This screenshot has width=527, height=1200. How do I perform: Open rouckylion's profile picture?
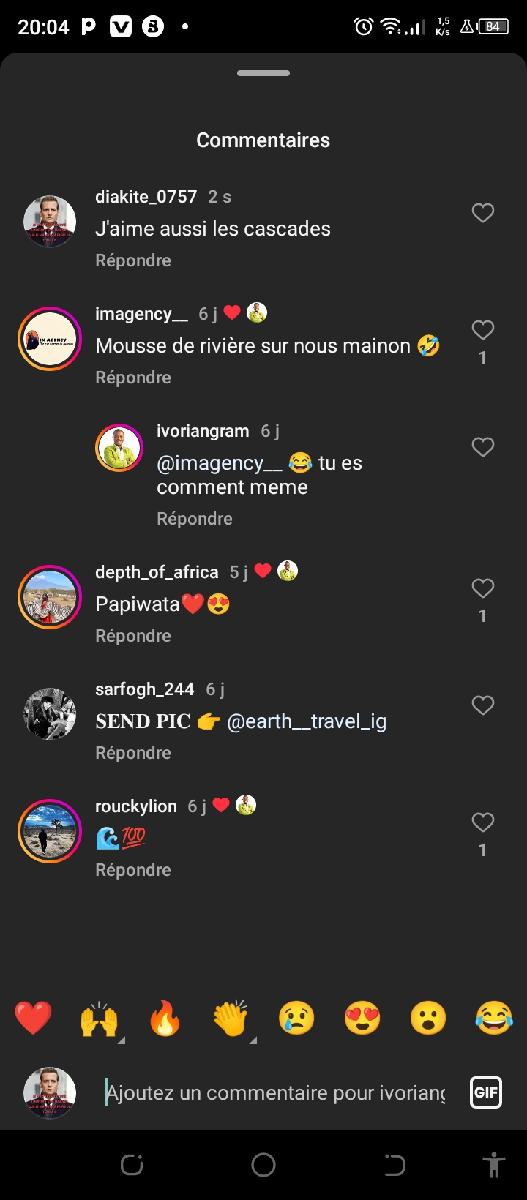point(50,831)
